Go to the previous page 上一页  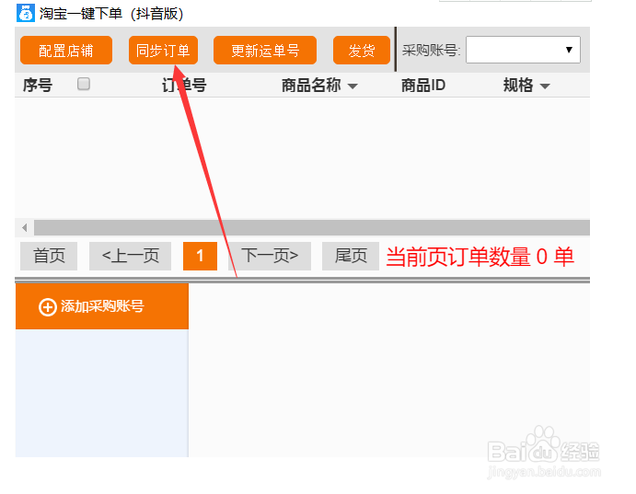[130, 256]
